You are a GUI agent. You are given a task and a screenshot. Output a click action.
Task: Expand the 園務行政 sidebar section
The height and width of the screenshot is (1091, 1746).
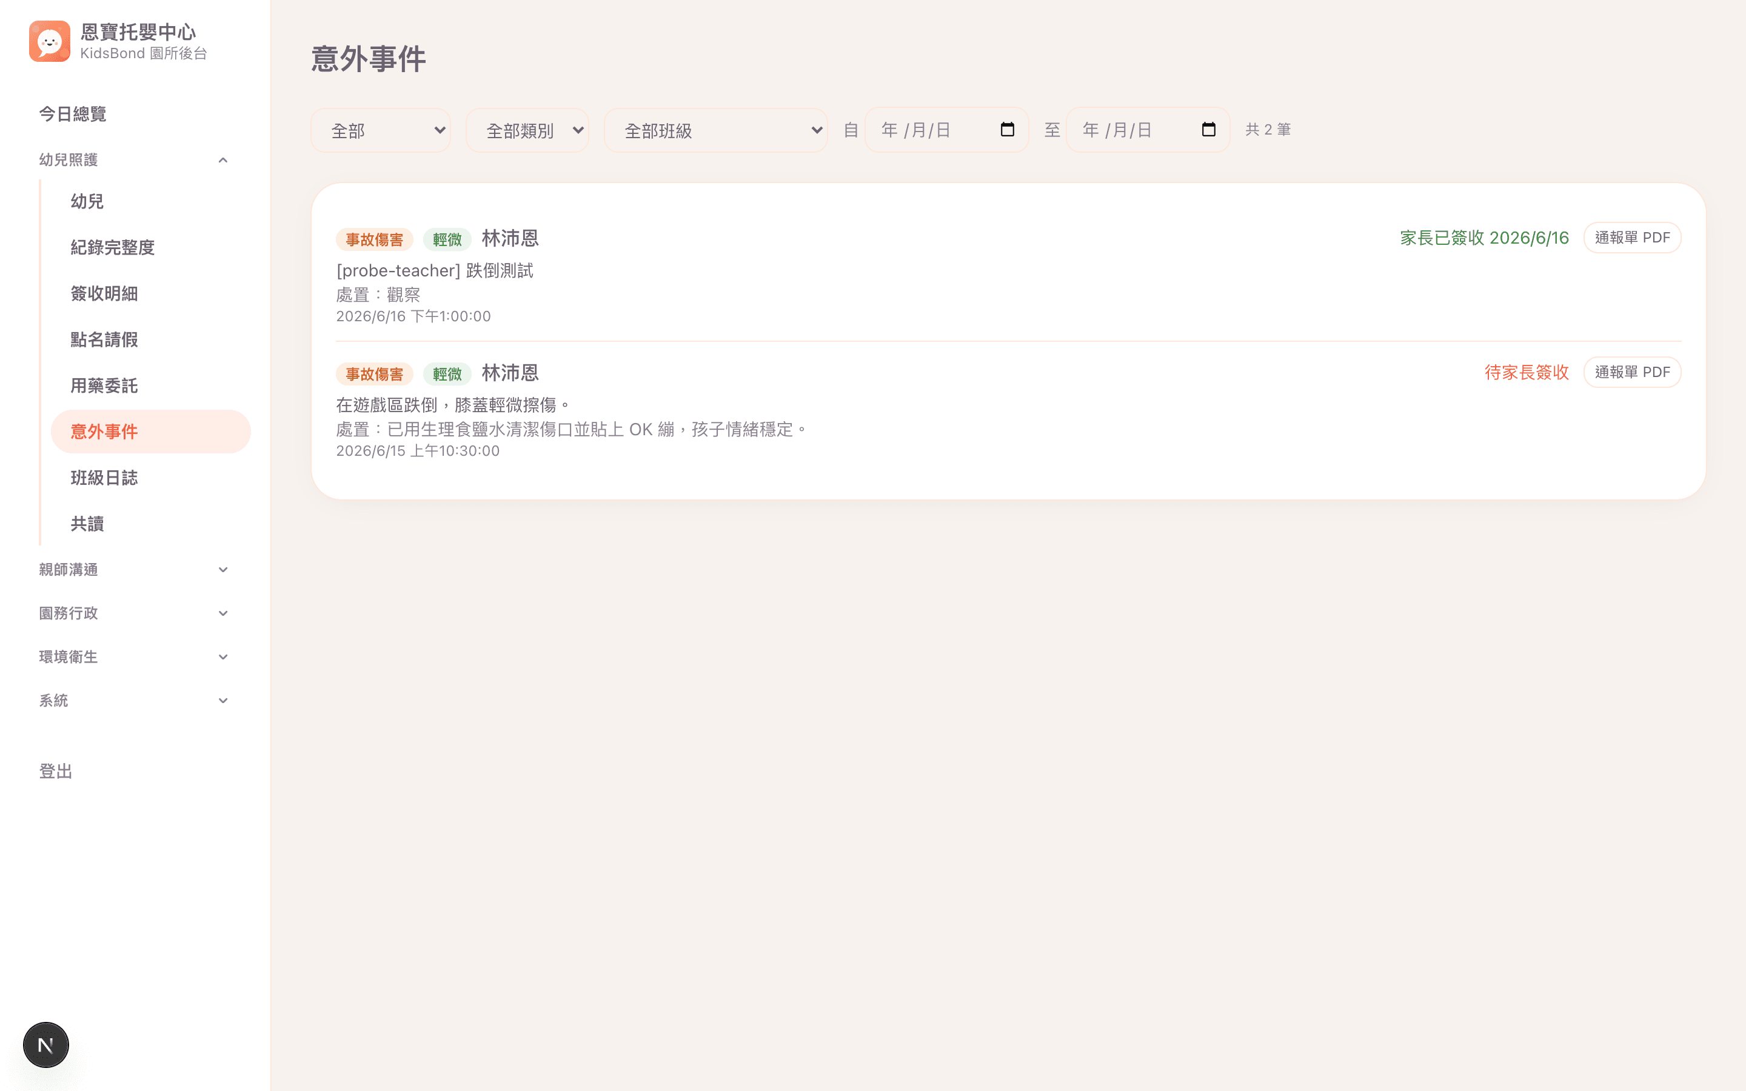(134, 613)
